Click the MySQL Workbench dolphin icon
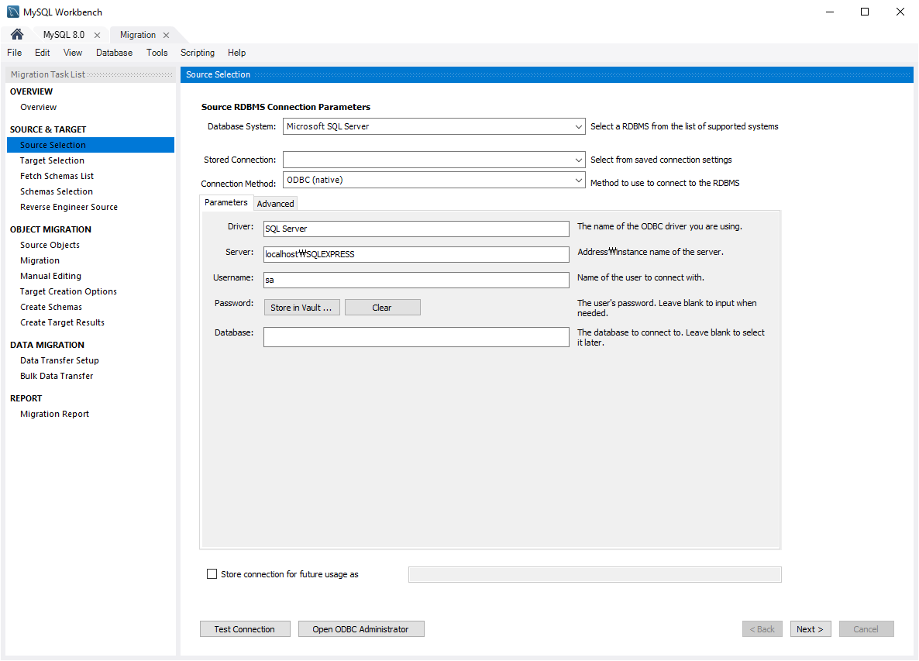 coord(13,12)
